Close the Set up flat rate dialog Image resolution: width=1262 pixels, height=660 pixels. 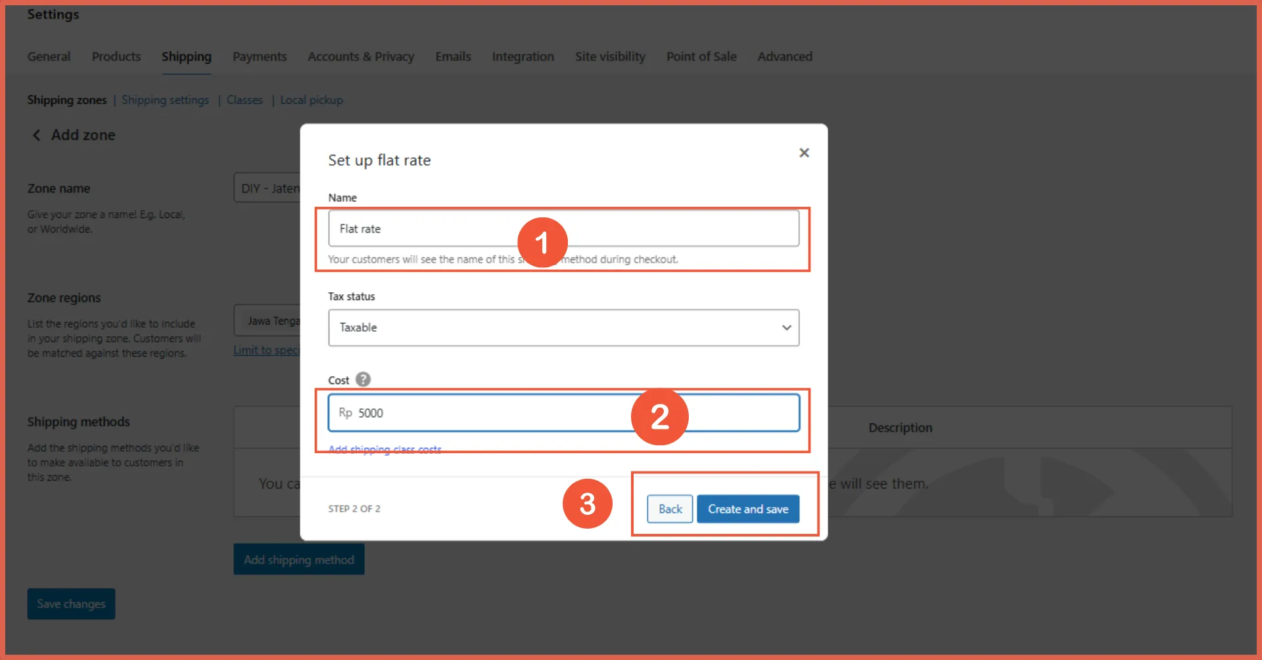[x=804, y=153]
